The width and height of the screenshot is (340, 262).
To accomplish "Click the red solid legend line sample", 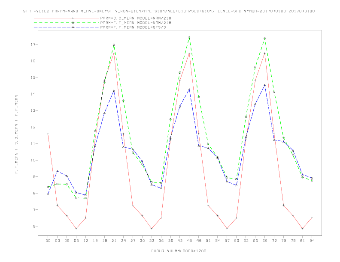I will pyautogui.click(x=67, y=18).
